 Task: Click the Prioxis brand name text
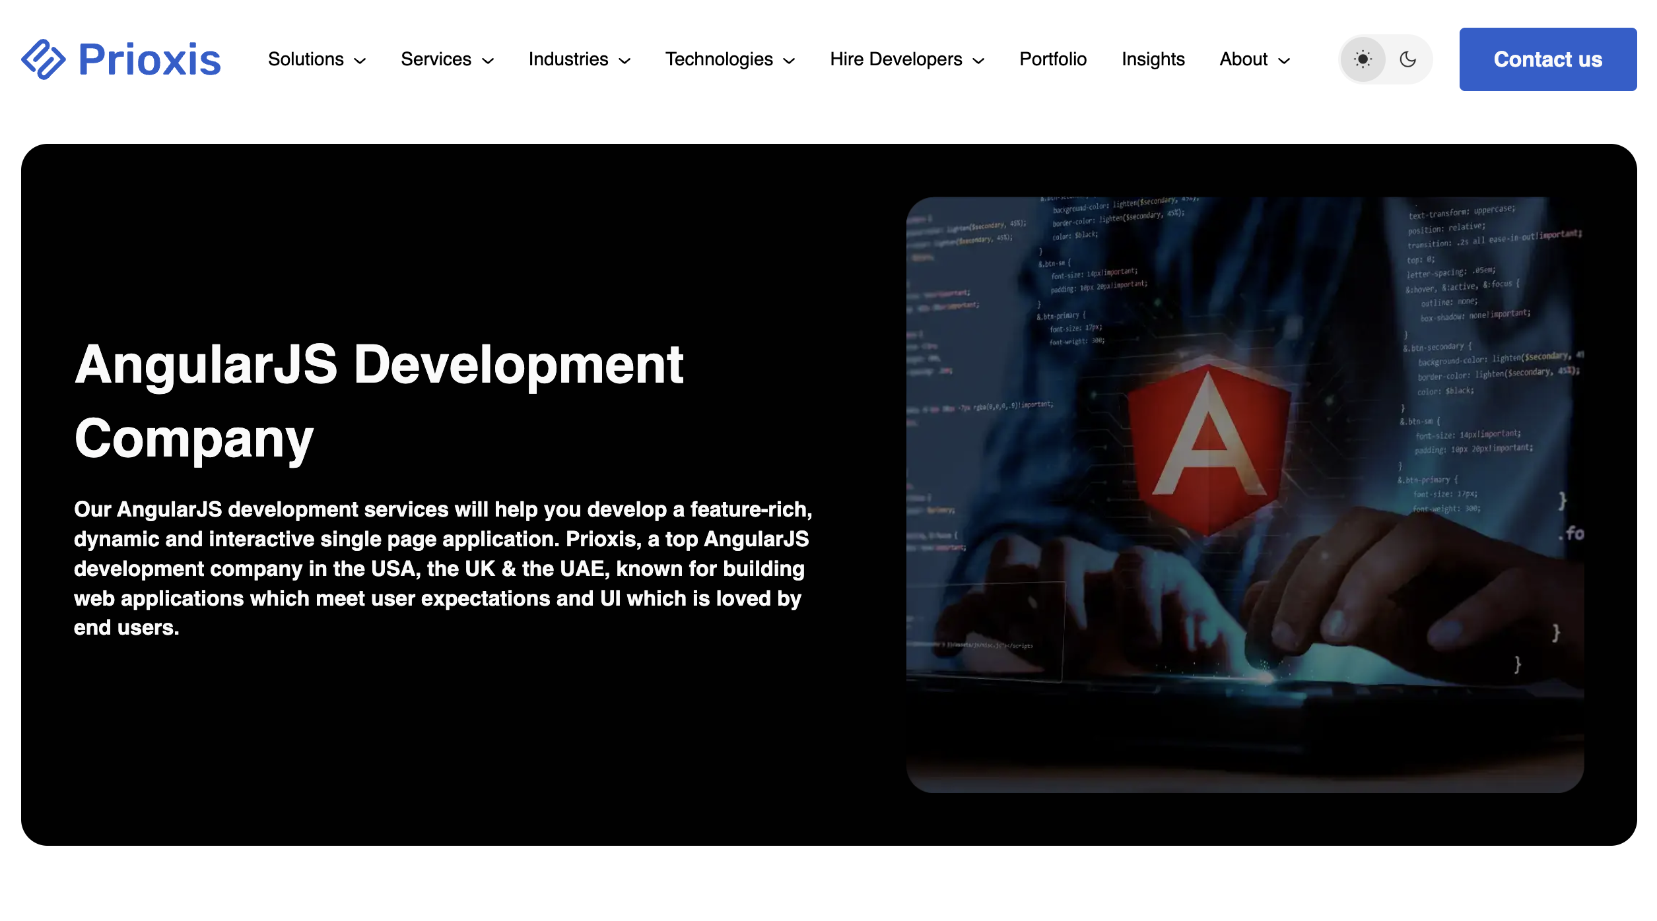(149, 59)
